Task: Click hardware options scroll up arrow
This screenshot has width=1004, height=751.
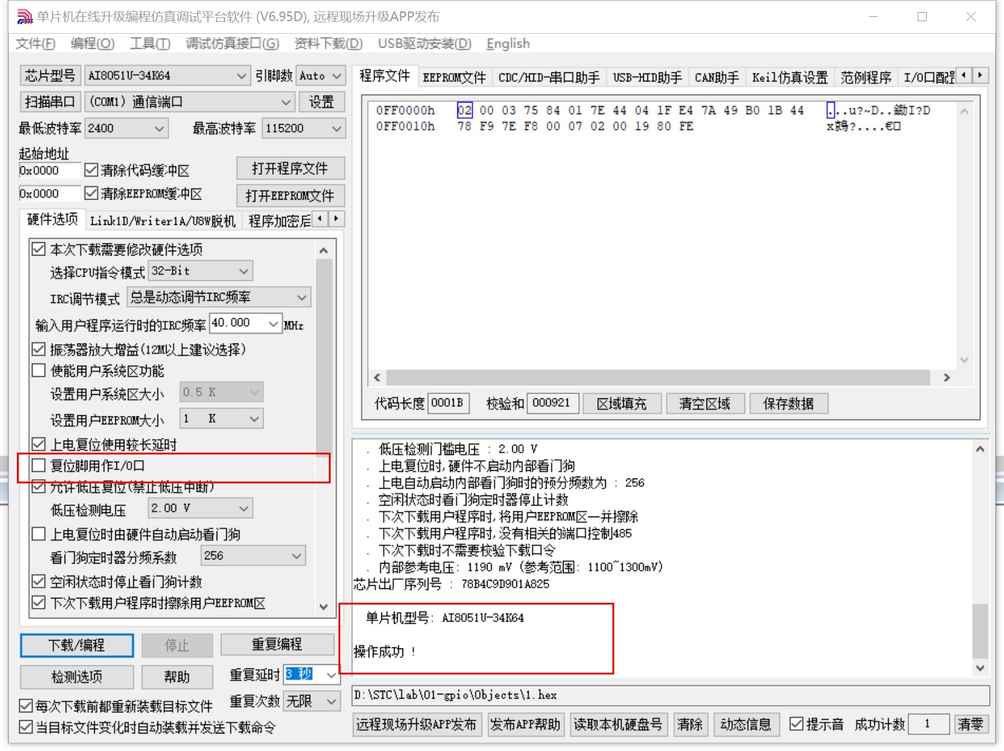Action: [323, 250]
